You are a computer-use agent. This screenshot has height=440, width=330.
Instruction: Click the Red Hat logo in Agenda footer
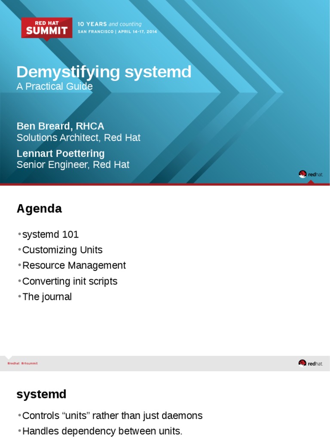(x=311, y=364)
